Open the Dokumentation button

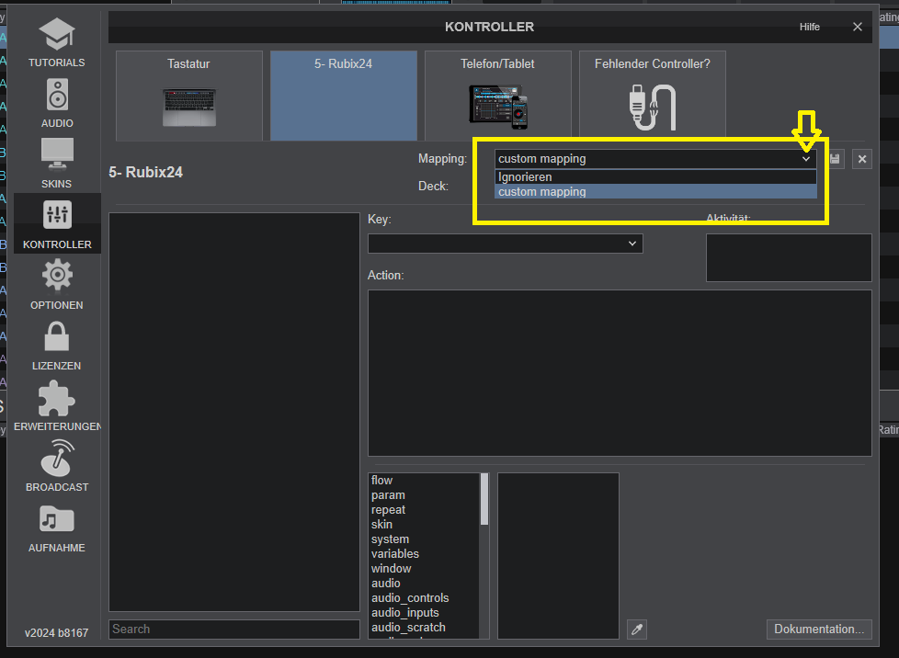(819, 630)
